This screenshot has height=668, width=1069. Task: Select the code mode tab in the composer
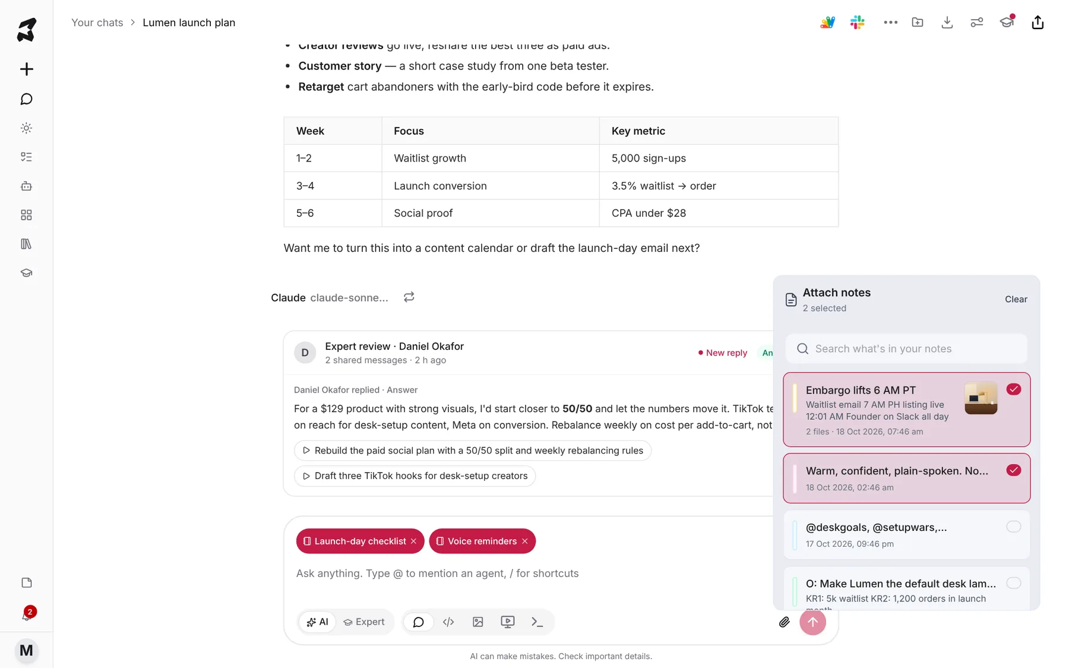(x=448, y=622)
